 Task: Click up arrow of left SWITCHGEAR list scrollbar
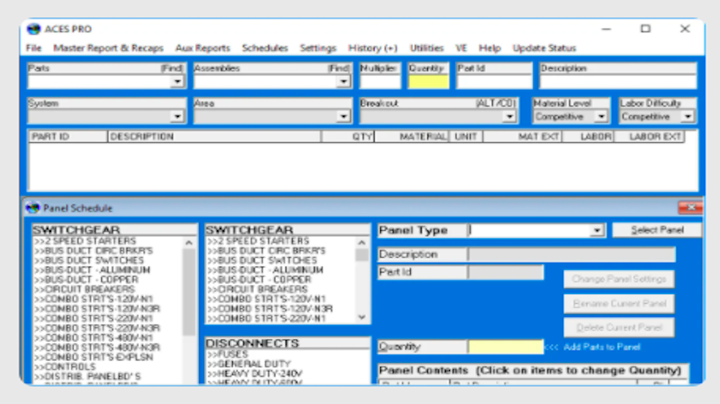click(x=188, y=242)
